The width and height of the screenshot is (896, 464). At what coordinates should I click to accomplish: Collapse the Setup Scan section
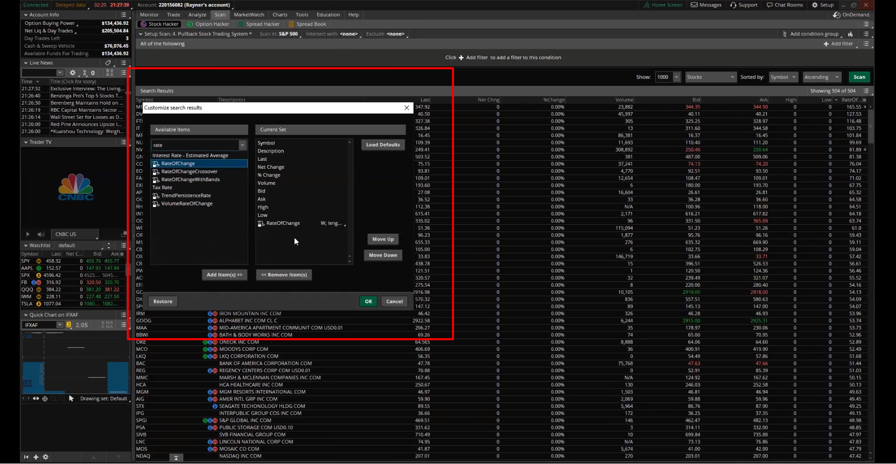pyautogui.click(x=140, y=34)
